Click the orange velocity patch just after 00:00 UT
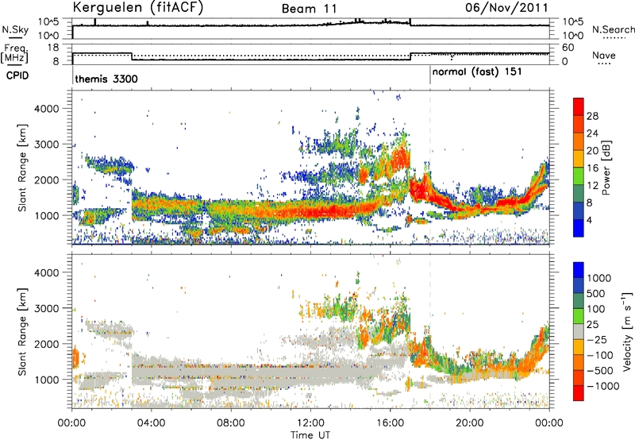Viewport: 635px width, 440px height. (x=75, y=357)
